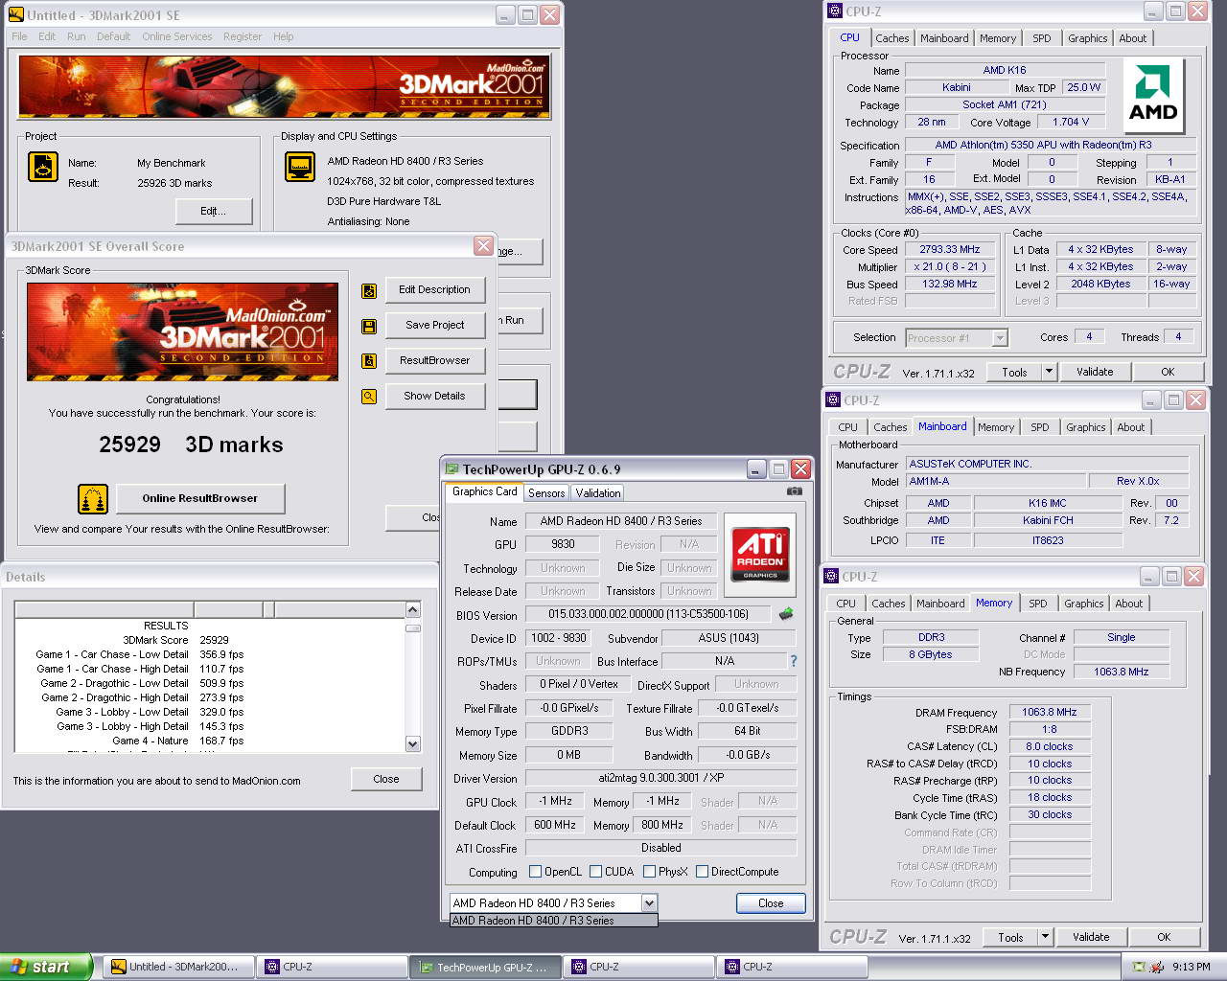The width and height of the screenshot is (1227, 981).
Task: Toggle the OpenCL checkbox
Action: [536, 872]
